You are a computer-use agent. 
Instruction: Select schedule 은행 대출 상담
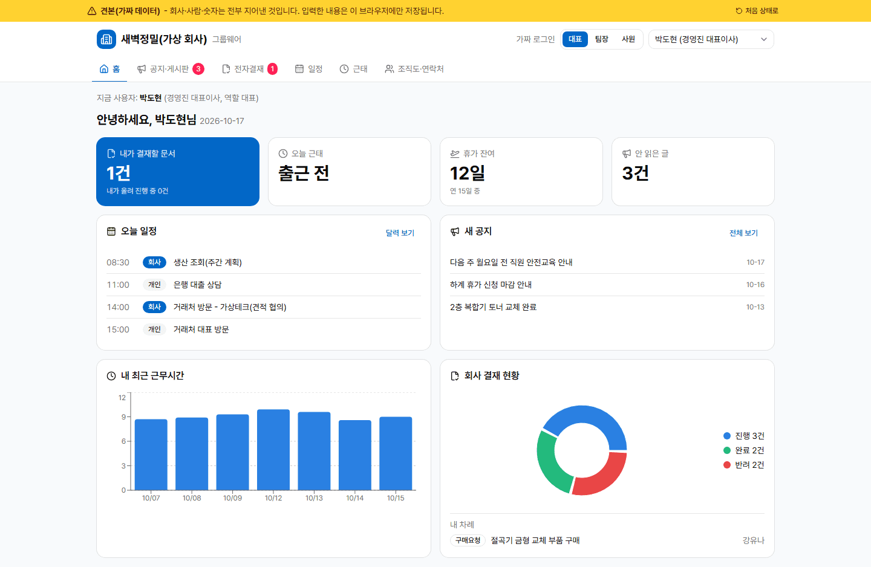click(x=264, y=285)
